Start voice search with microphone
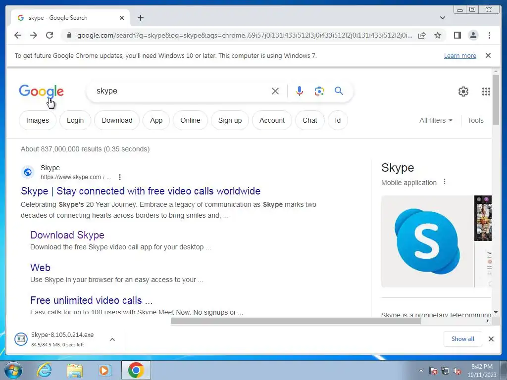 coord(300,91)
